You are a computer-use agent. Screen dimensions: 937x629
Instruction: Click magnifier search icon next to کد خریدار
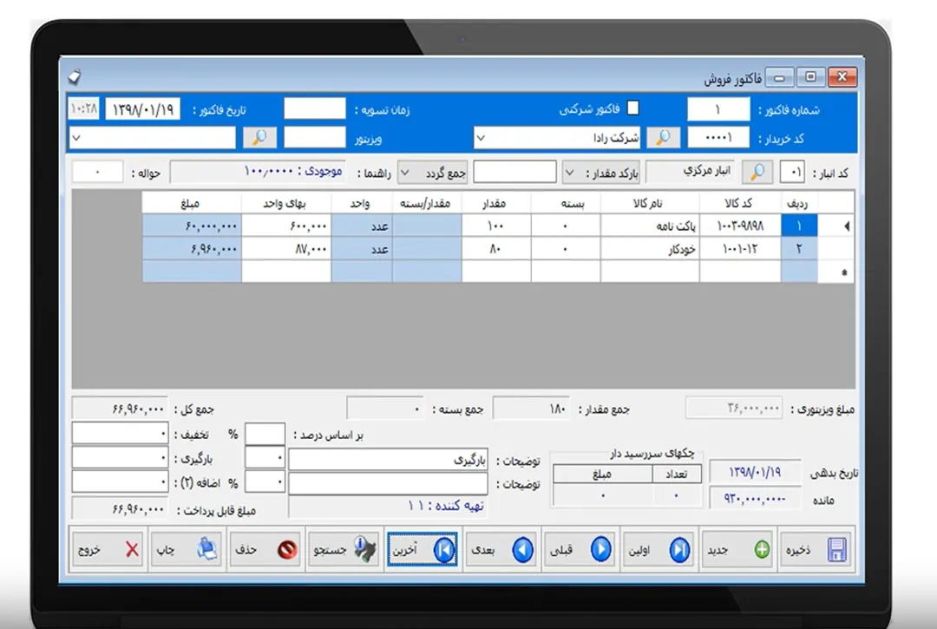pos(664,138)
